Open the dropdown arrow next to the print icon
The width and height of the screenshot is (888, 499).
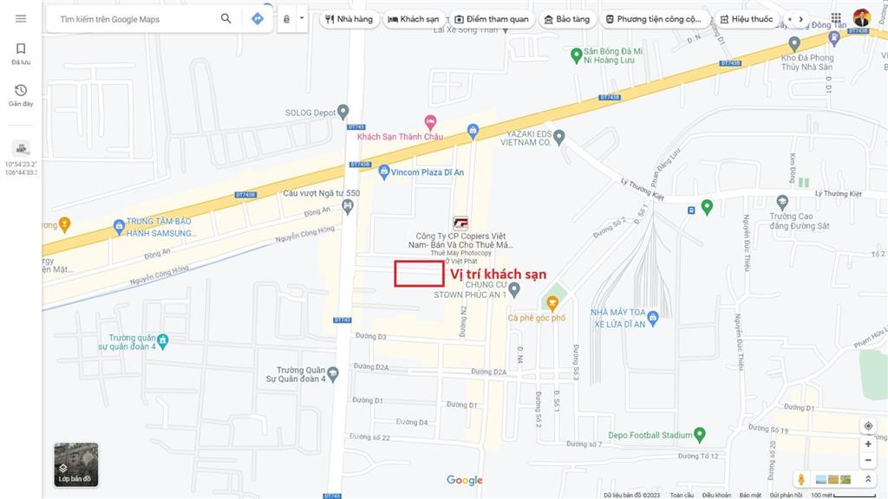(301, 19)
